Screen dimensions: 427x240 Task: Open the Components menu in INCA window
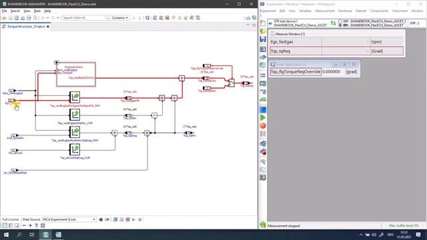pos(379,11)
